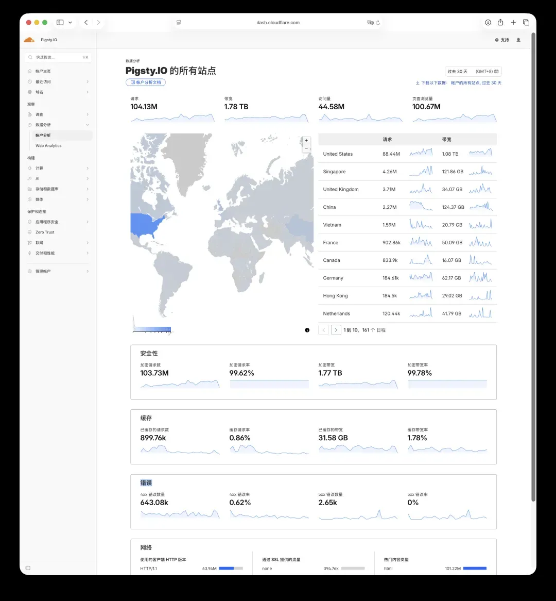Click the 1.78 TB bandwidth value
Viewport: 556px width, 601px height.
236,107
